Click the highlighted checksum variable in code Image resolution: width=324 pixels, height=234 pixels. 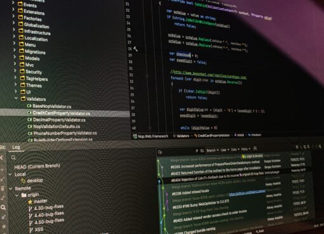pyautogui.click(x=184, y=55)
